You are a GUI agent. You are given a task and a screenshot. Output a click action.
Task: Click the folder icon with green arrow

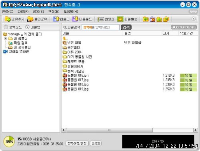[x=159, y=19]
